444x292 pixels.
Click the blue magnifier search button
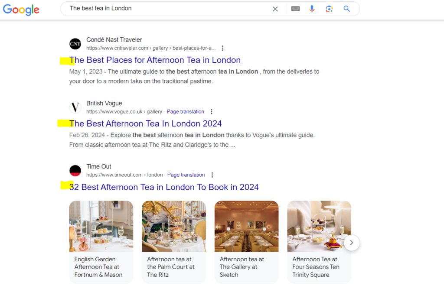[346, 9]
